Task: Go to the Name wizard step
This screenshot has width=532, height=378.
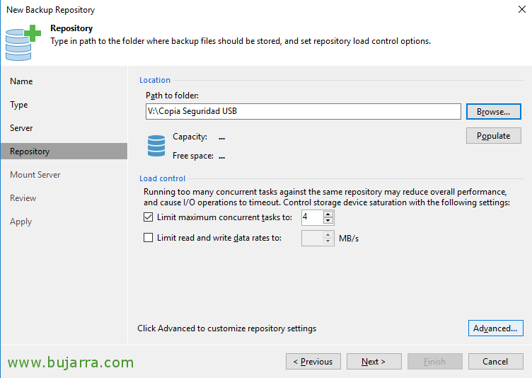Action: [21, 81]
